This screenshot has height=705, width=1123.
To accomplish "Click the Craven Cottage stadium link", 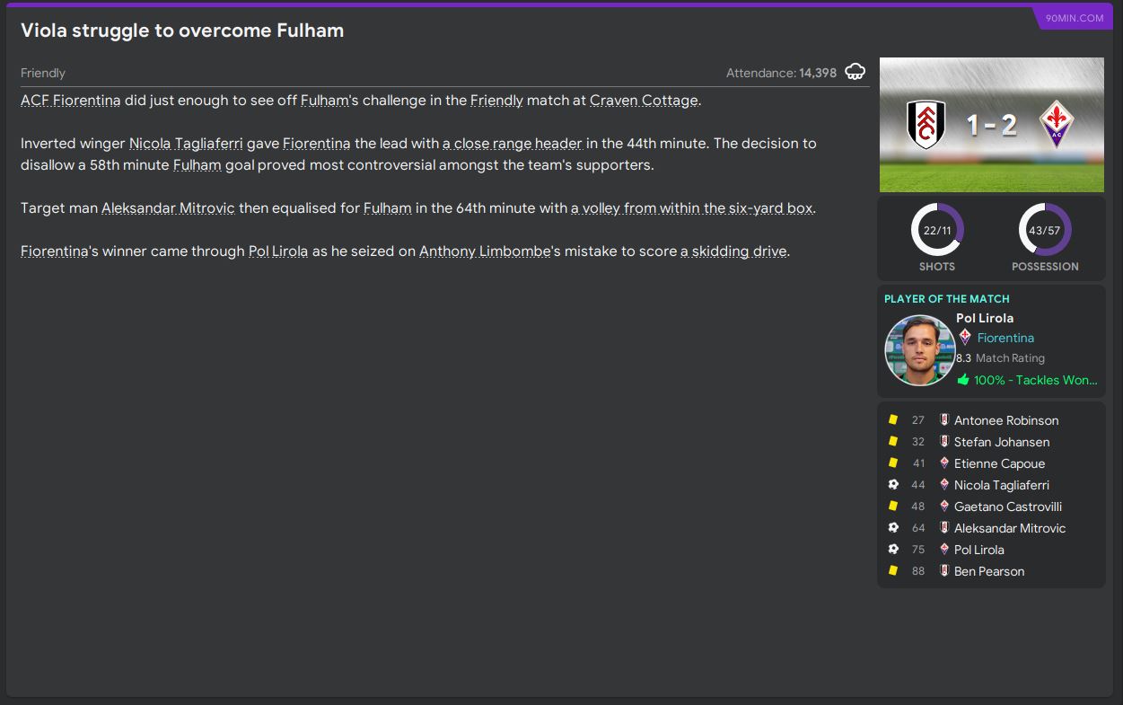I will coord(643,101).
